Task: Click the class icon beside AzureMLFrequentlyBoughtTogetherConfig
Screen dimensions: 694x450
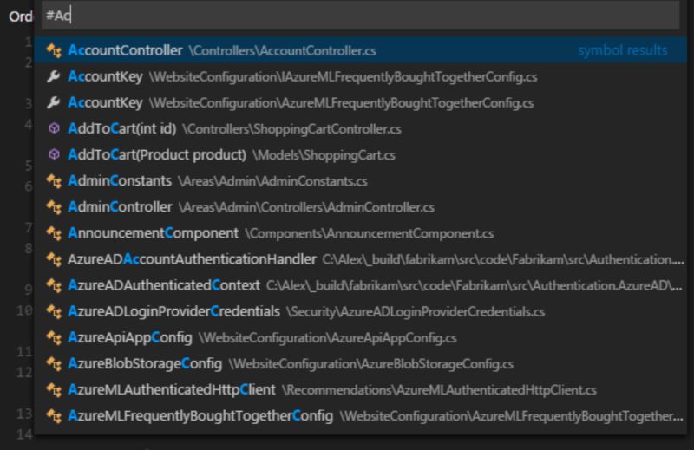Action: [x=54, y=416]
